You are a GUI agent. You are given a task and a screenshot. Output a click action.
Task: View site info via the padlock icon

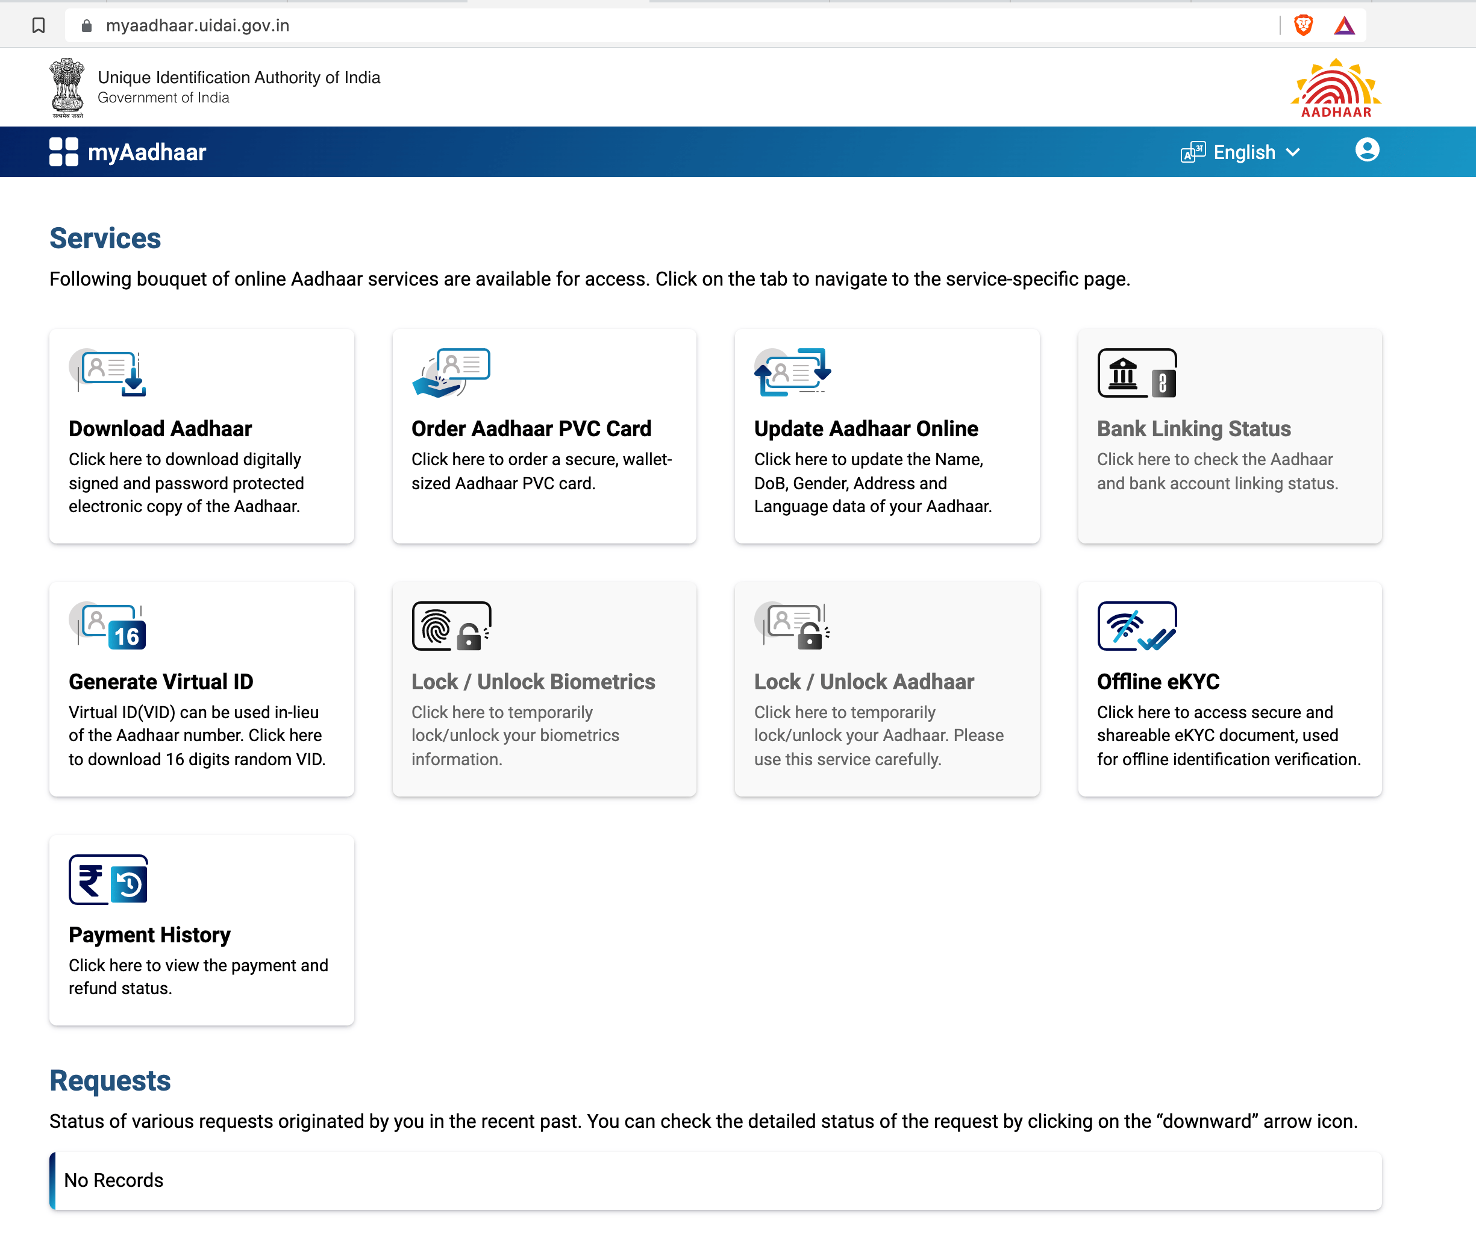(87, 26)
